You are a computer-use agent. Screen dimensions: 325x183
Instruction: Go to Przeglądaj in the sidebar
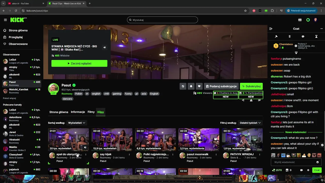[x=15, y=37]
